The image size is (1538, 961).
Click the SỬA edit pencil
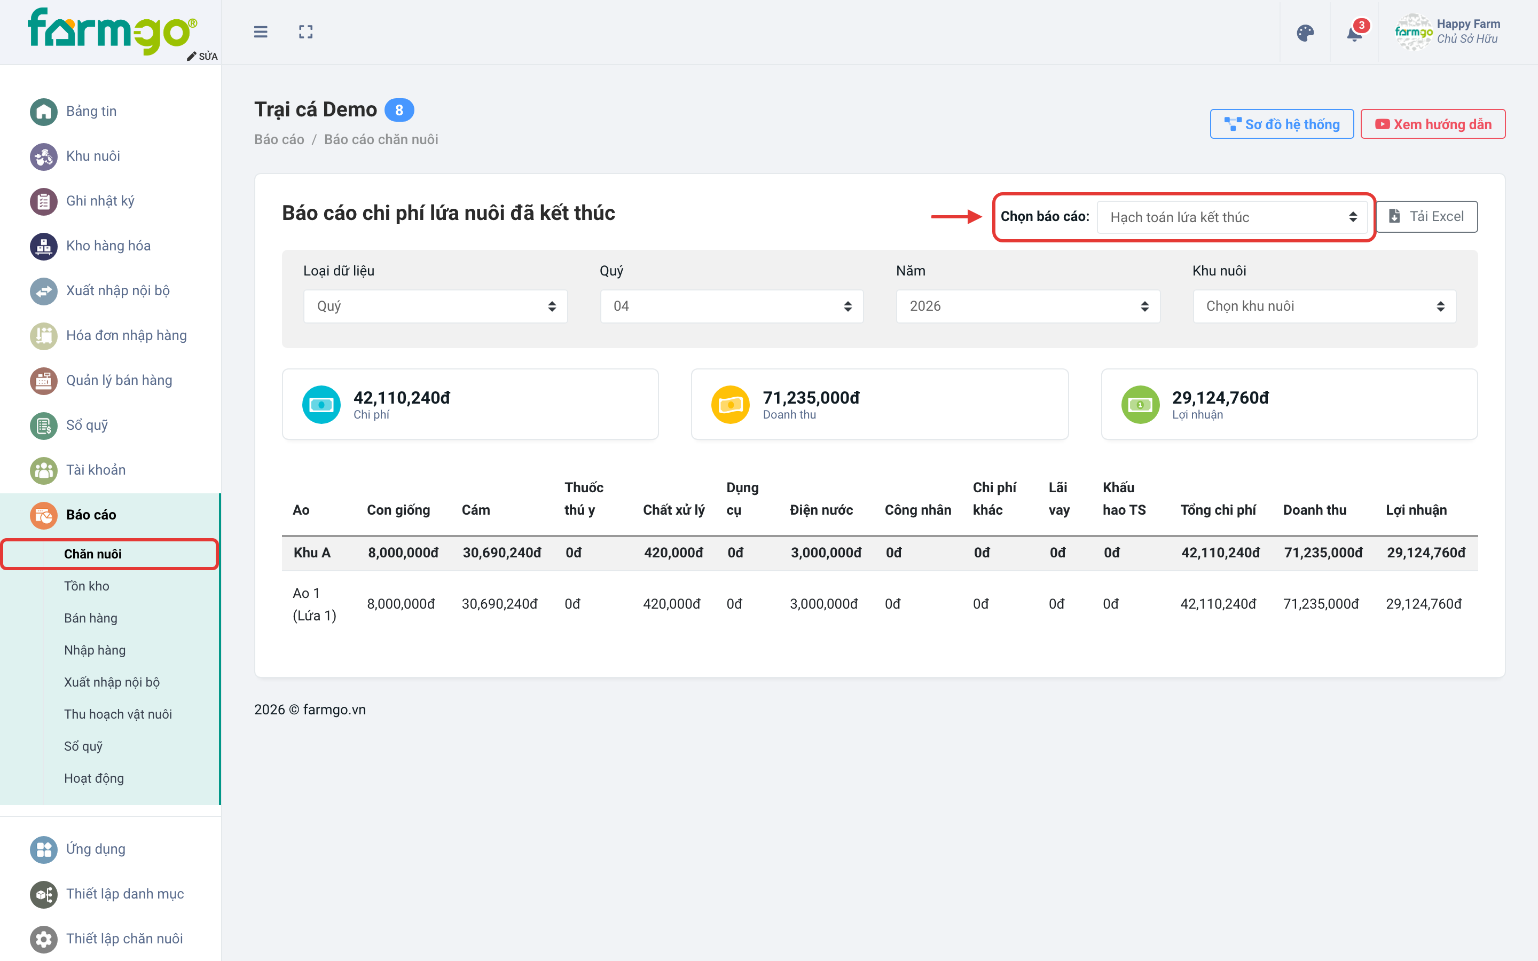point(202,56)
